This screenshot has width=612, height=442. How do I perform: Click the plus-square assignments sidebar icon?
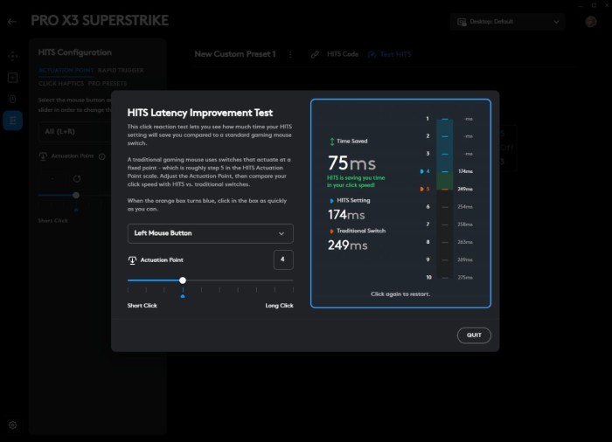pyautogui.click(x=12, y=78)
